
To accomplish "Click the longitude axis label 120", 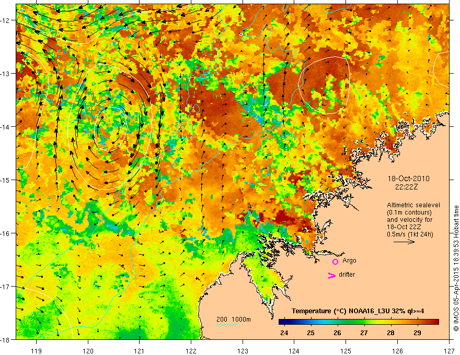I will [x=88, y=351].
